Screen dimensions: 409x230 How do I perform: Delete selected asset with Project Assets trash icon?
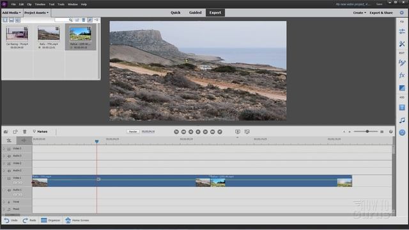(x=84, y=20)
